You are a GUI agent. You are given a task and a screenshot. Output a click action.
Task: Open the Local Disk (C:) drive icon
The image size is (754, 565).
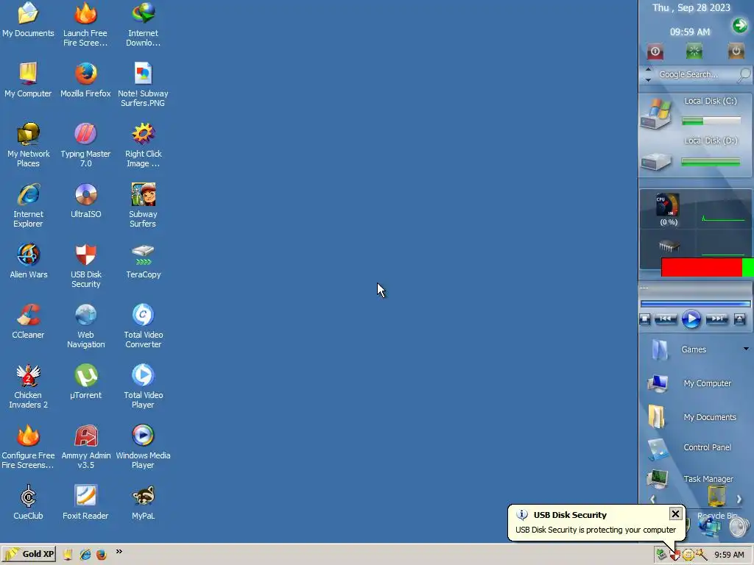click(x=655, y=114)
